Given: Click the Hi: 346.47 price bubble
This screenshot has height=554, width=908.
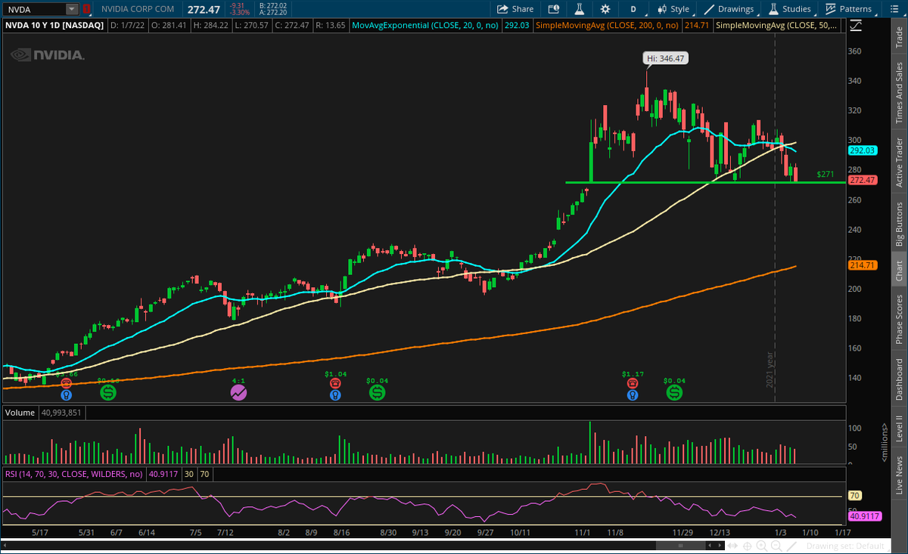Looking at the screenshot, I should (665, 57).
